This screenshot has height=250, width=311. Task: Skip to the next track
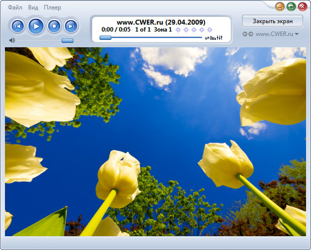tap(71, 26)
